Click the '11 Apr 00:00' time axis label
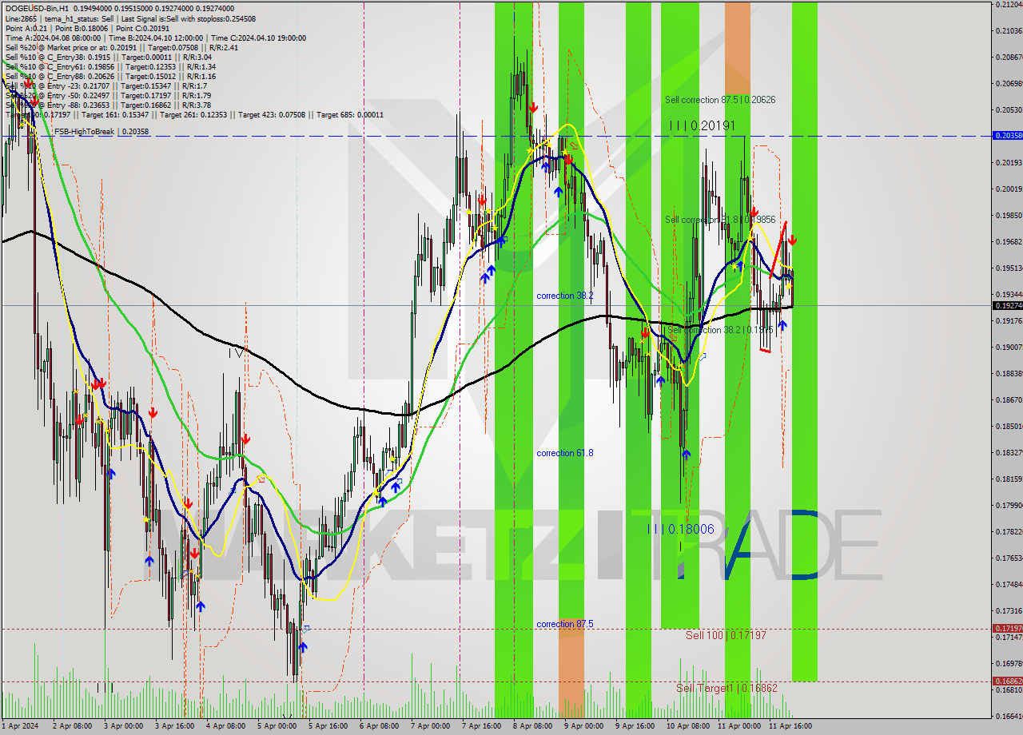Viewport: 1023px width, 735px height. tap(738, 726)
